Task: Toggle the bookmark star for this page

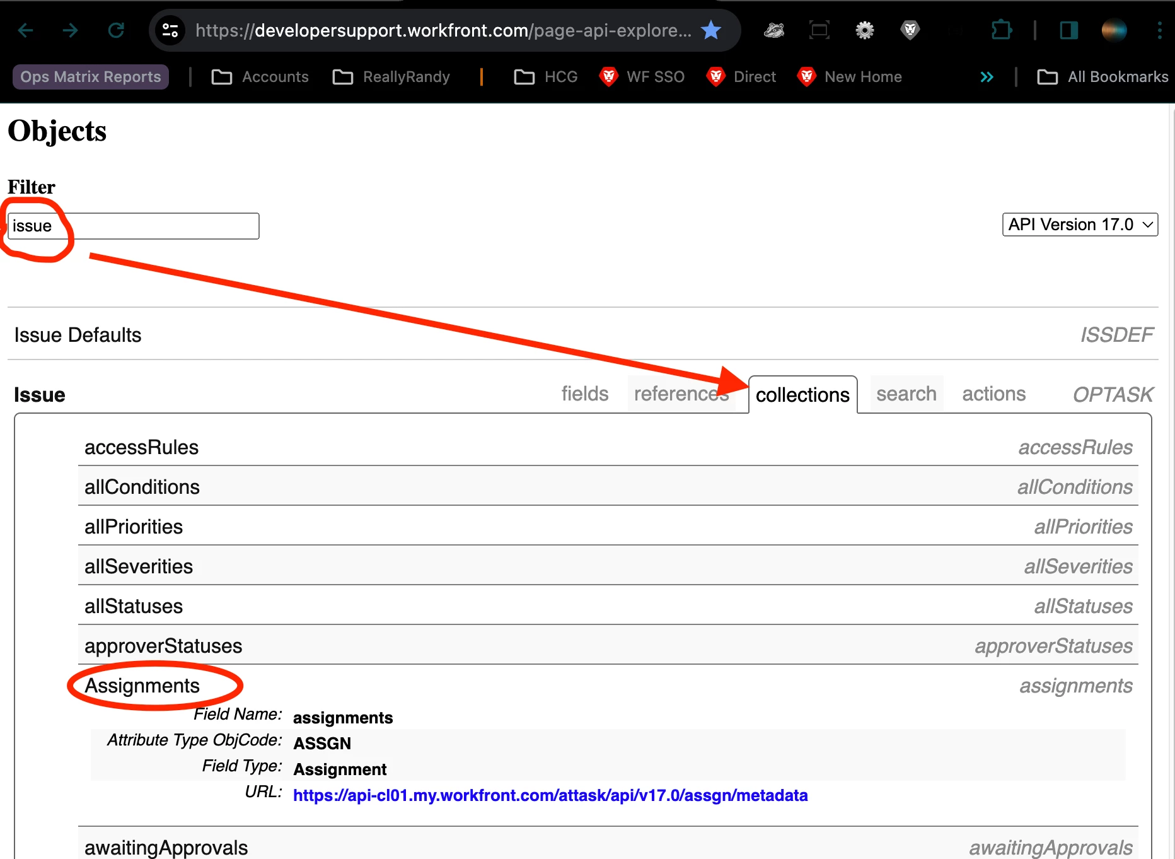Action: (x=711, y=30)
